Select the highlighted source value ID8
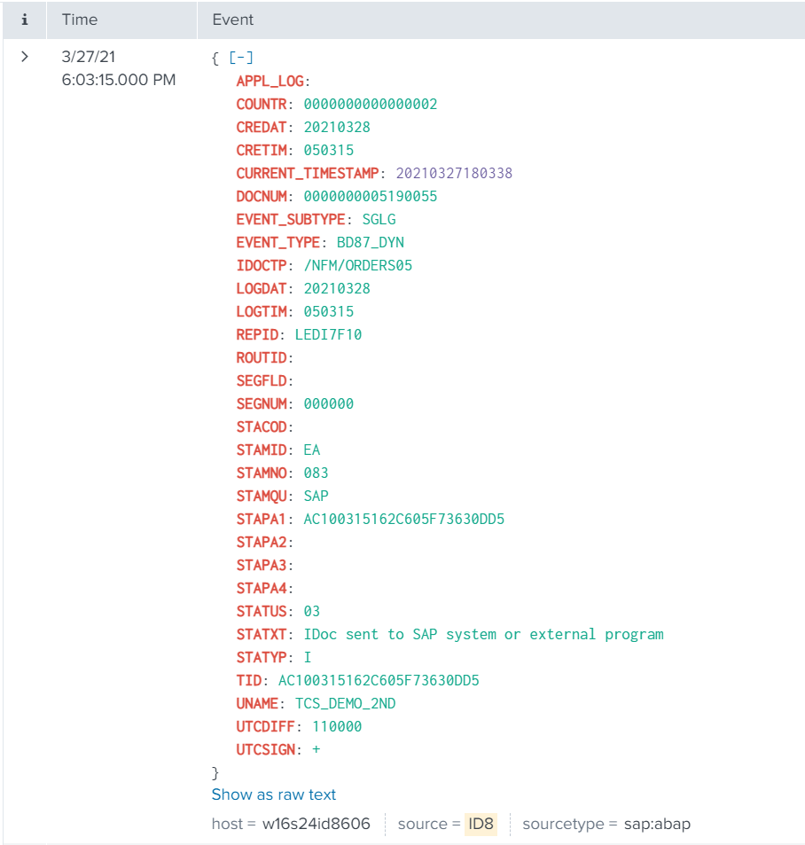The height and width of the screenshot is (845, 805). click(481, 824)
